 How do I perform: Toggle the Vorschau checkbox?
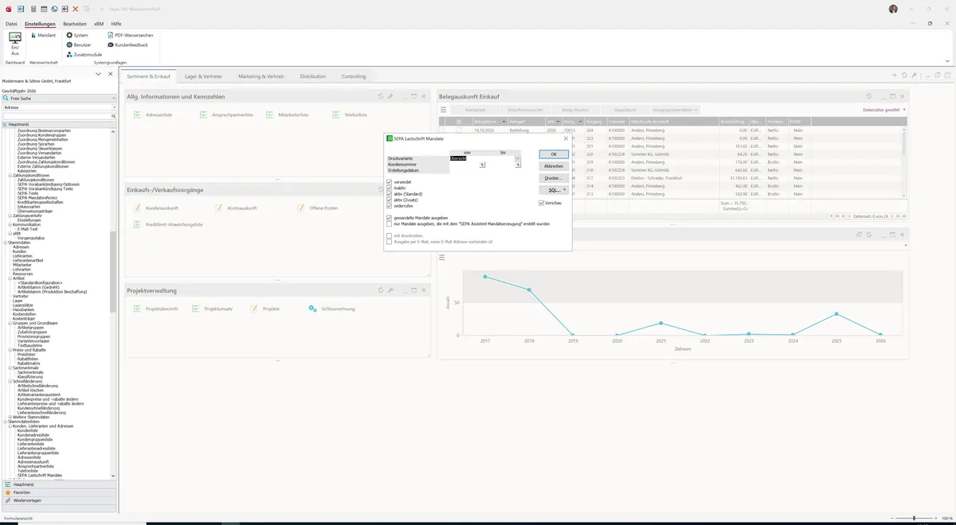click(542, 203)
